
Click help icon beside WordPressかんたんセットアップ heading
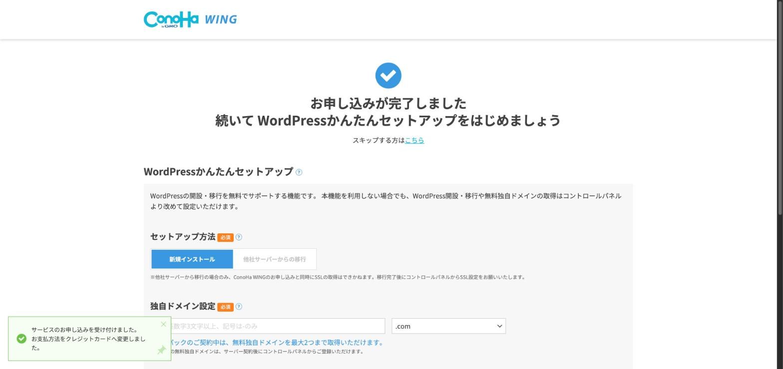click(x=299, y=173)
